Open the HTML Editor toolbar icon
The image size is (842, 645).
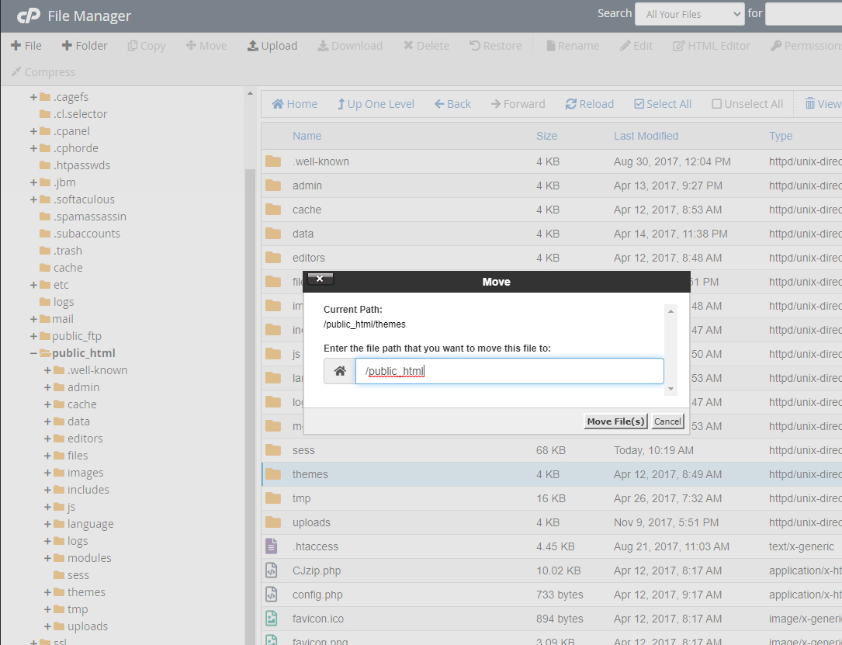point(711,46)
